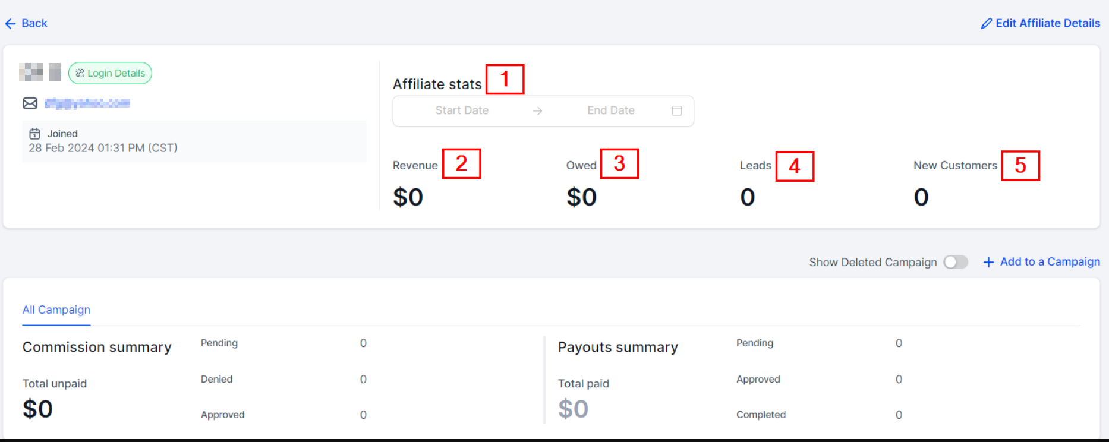Click the calendar icon beside Joined
This screenshot has height=442, width=1109.
point(35,134)
